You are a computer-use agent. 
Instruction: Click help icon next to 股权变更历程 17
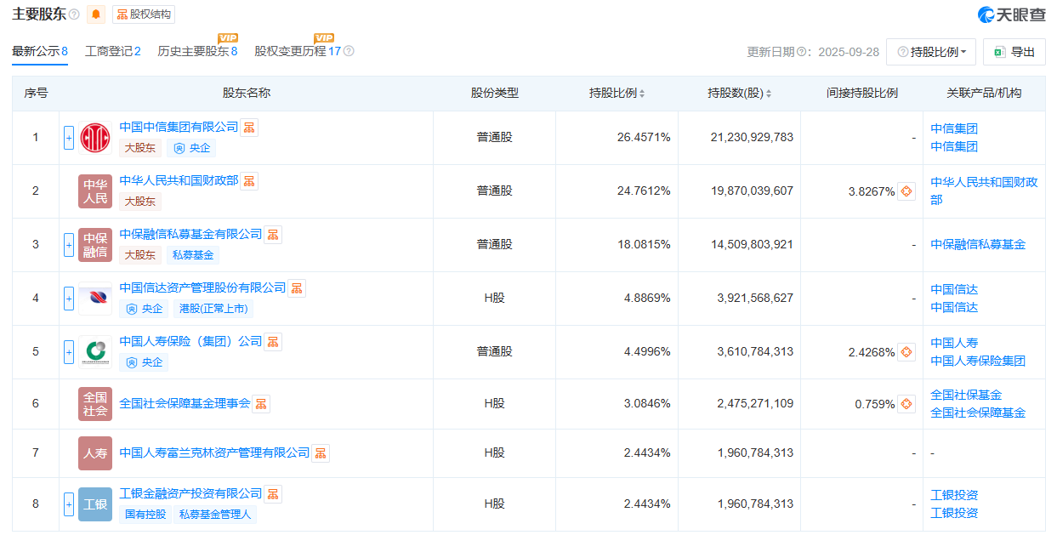pyautogui.click(x=349, y=51)
